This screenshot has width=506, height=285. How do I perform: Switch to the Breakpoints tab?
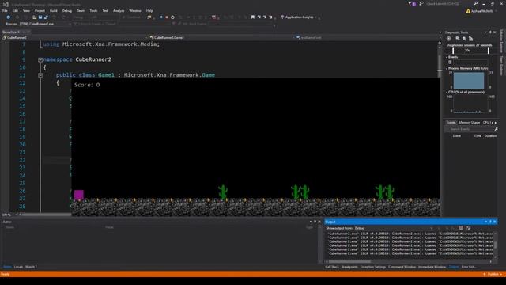[349, 267]
